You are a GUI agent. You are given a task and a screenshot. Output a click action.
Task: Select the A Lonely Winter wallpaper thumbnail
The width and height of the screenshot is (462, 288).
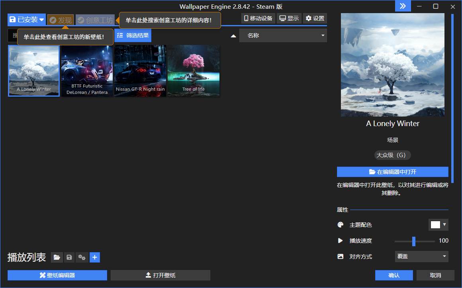coord(34,70)
